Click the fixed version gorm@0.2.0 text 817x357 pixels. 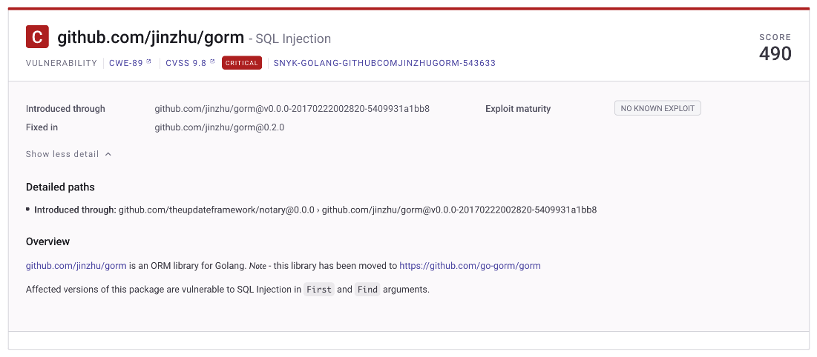(220, 127)
